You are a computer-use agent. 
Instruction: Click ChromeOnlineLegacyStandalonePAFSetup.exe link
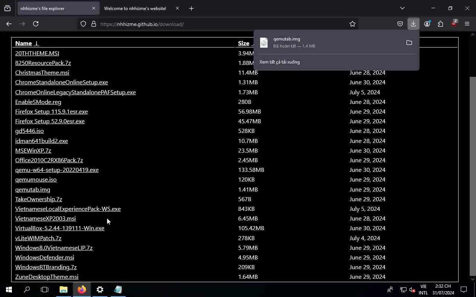coord(75,92)
